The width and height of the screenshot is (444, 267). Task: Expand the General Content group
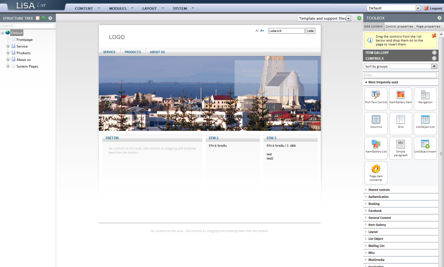(x=379, y=218)
